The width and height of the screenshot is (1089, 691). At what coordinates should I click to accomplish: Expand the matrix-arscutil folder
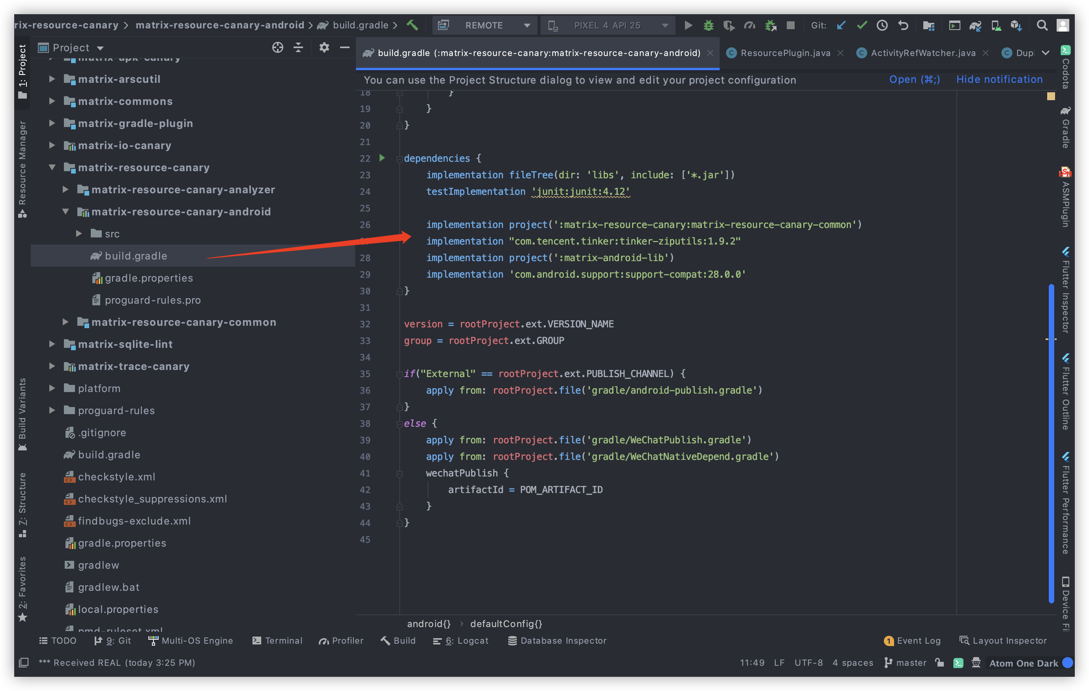point(52,78)
